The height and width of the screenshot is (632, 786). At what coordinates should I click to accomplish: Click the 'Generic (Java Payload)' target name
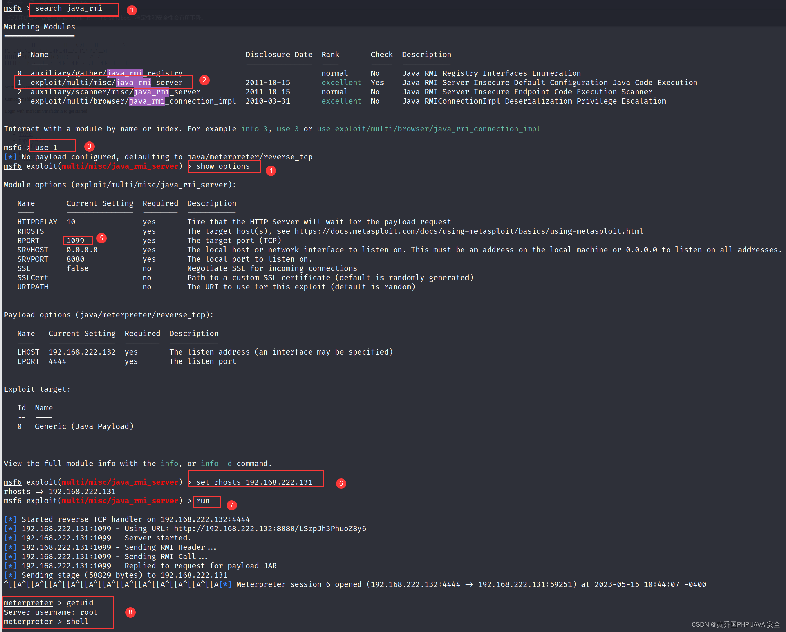tap(84, 426)
